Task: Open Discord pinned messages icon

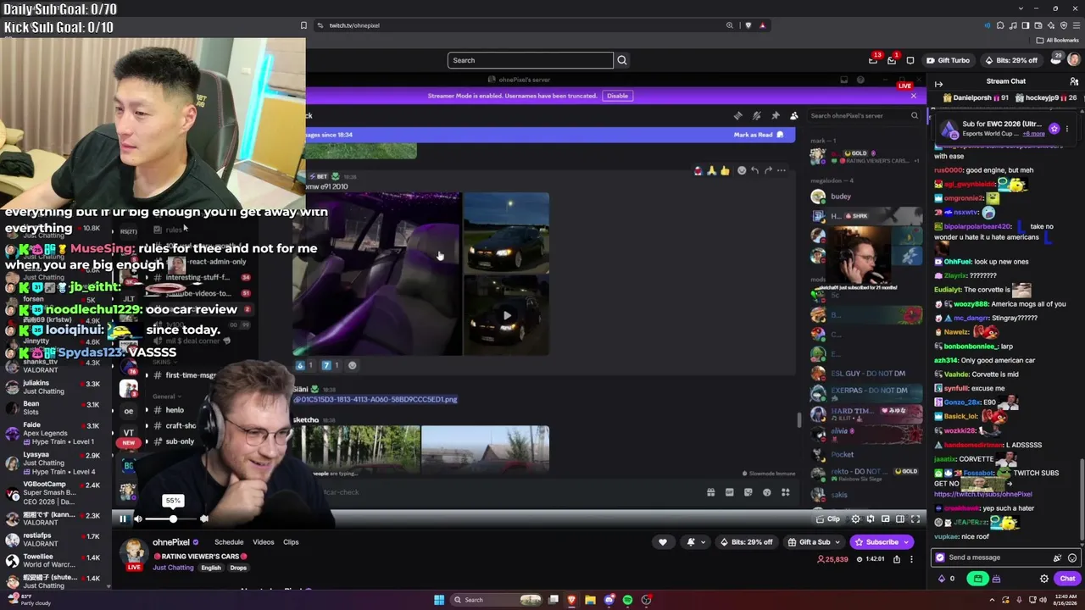Action: [x=775, y=116]
